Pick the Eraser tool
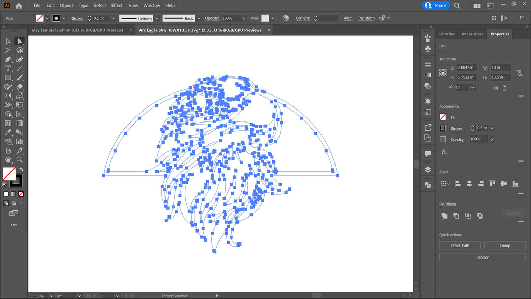531x299 pixels. pos(19,87)
